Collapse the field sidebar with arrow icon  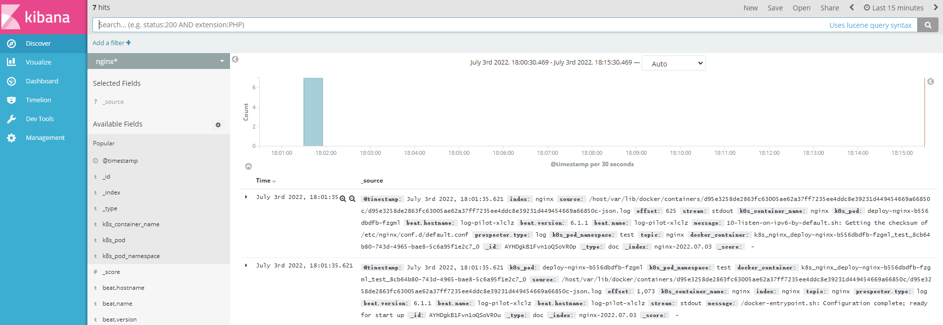[236, 59]
